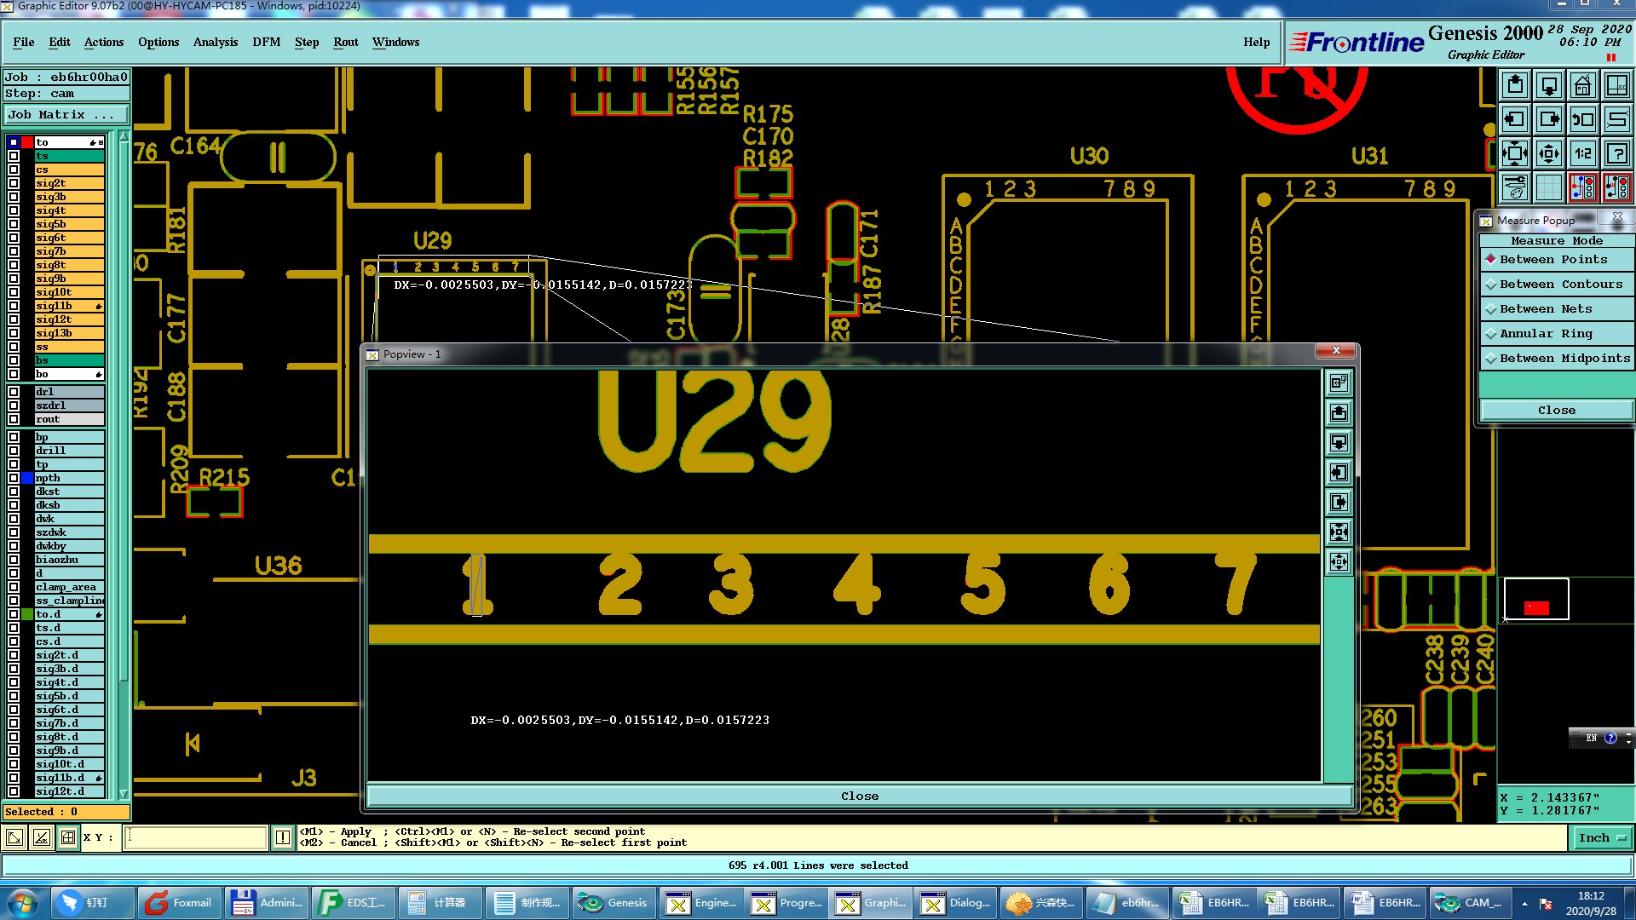Click the previous view undo icon

[x=1582, y=119]
